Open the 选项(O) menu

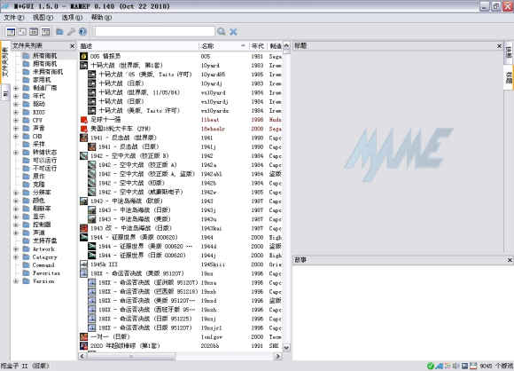(x=72, y=18)
